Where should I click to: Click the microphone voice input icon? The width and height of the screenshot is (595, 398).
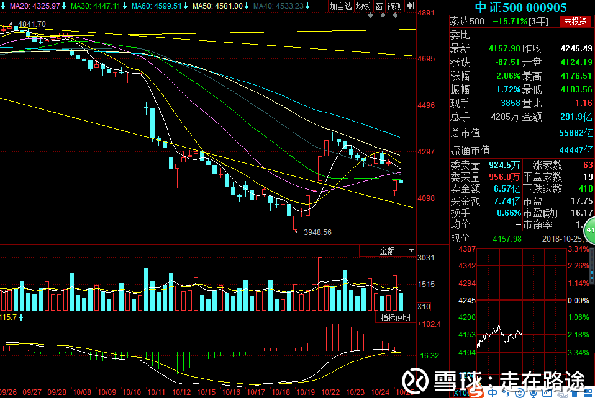click(533, 394)
